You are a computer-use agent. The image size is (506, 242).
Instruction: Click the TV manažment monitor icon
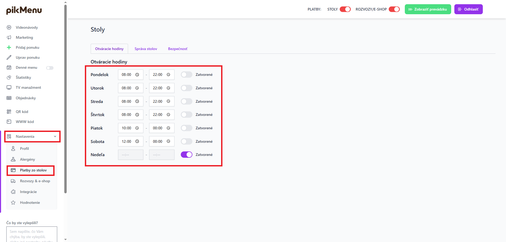click(x=9, y=87)
